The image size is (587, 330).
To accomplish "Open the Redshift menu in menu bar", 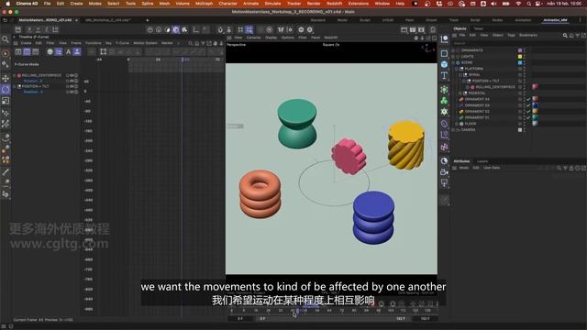I will tap(334, 4).
